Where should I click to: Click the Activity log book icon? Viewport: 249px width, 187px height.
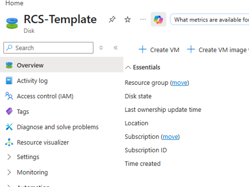[9, 81]
